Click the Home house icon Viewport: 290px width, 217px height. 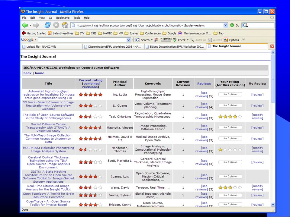point(65,25)
